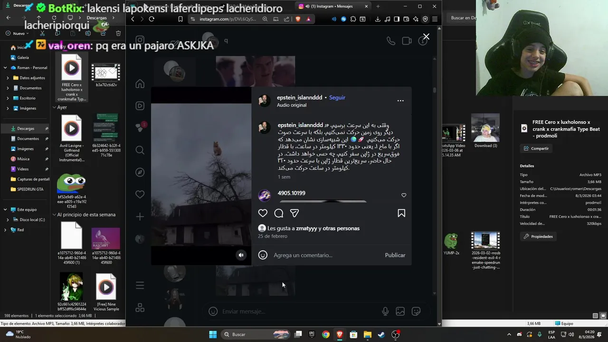Click Compartir button in details pane
This screenshot has width=608, height=342.
536,148
